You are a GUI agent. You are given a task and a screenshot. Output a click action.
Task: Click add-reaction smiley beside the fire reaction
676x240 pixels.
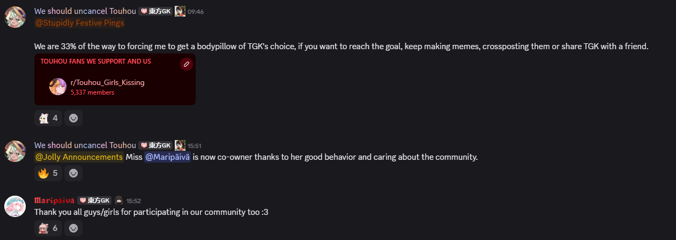click(73, 173)
